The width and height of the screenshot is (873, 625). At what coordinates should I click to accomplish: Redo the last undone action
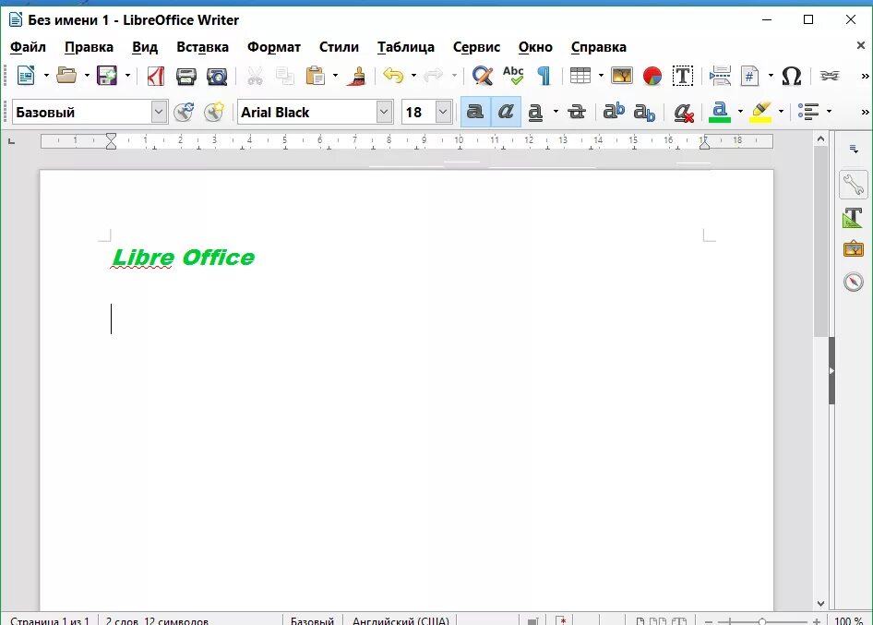pyautogui.click(x=433, y=75)
